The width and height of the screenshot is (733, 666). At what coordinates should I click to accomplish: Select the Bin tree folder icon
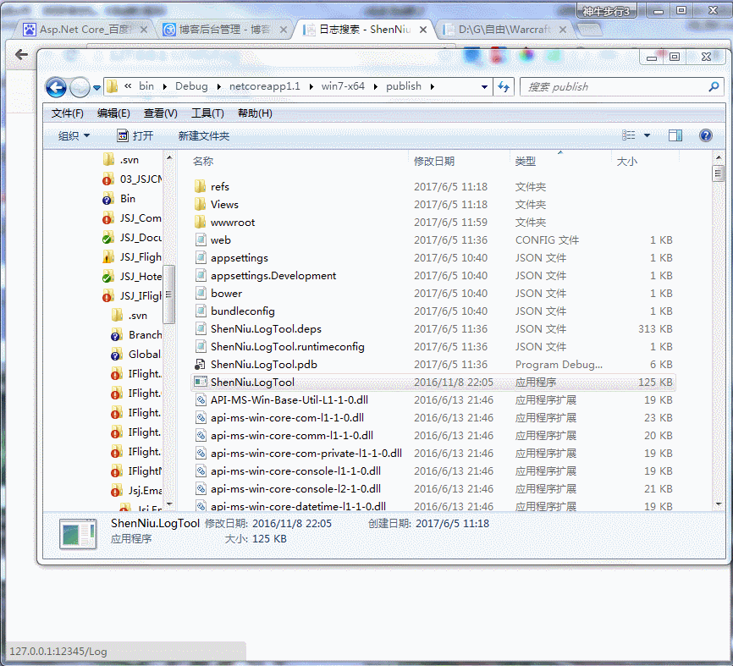[x=108, y=199]
